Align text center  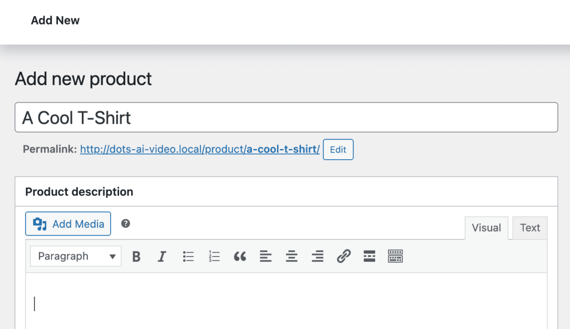(x=292, y=256)
